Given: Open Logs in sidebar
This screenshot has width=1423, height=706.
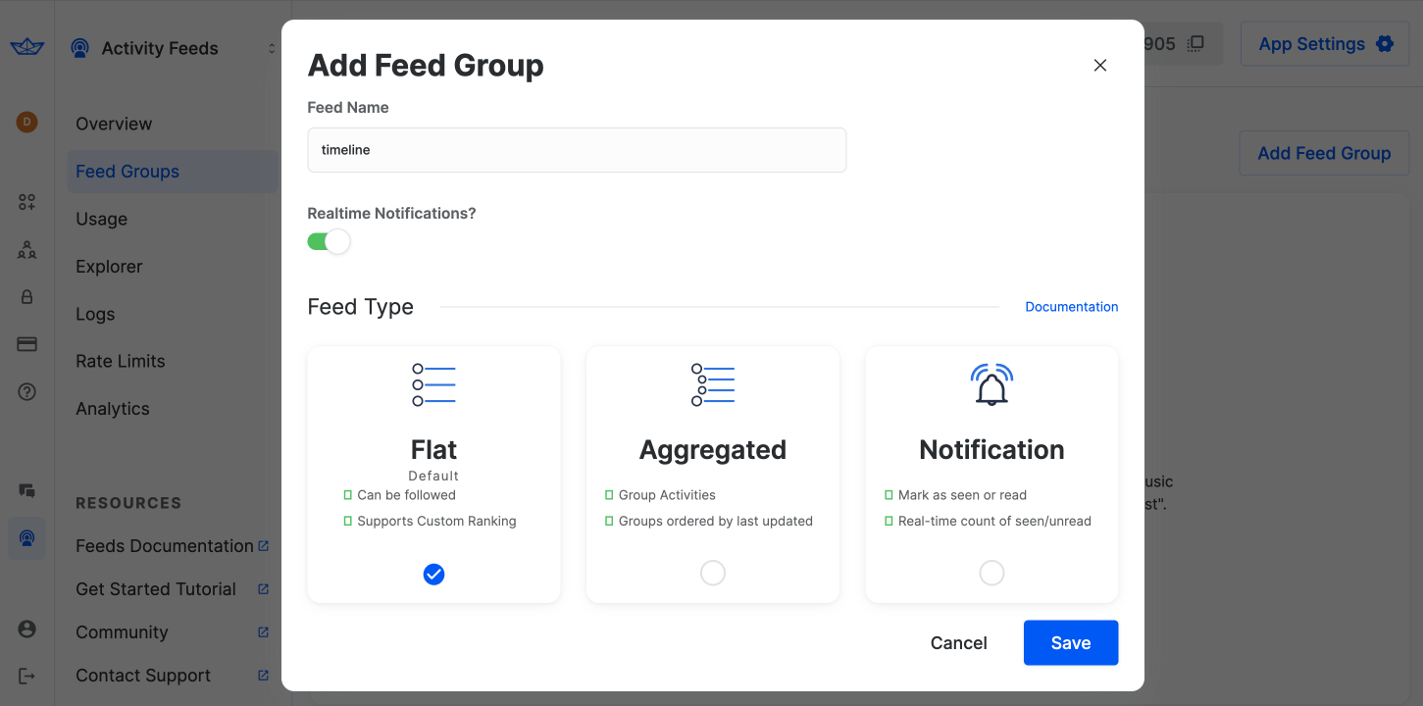Looking at the screenshot, I should coord(95,314).
